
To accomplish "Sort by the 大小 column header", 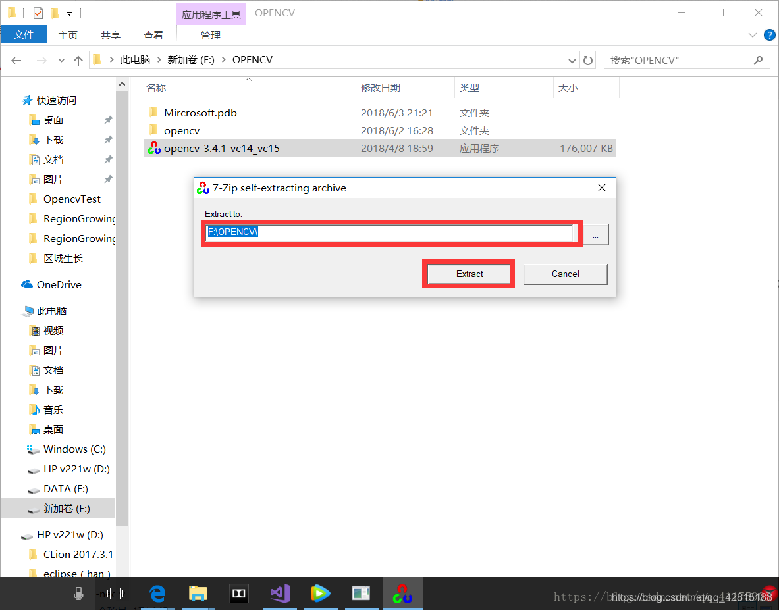I will (x=568, y=88).
